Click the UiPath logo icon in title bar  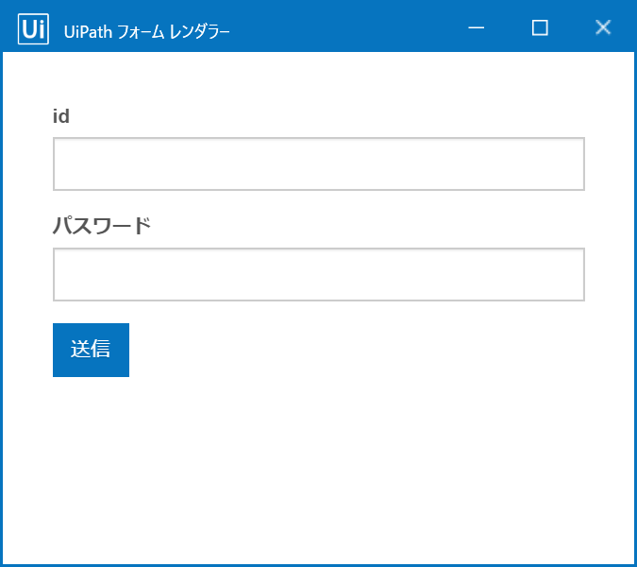(33, 29)
